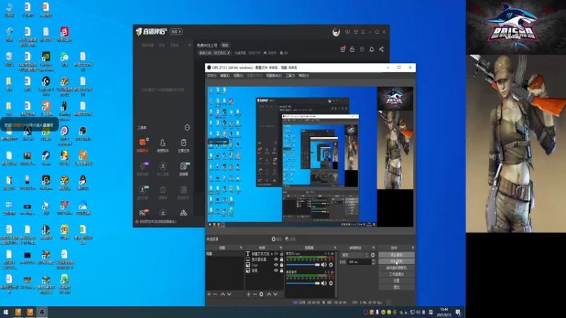Open the Windows Start button on taskbar
The width and height of the screenshot is (566, 318).
(6, 312)
